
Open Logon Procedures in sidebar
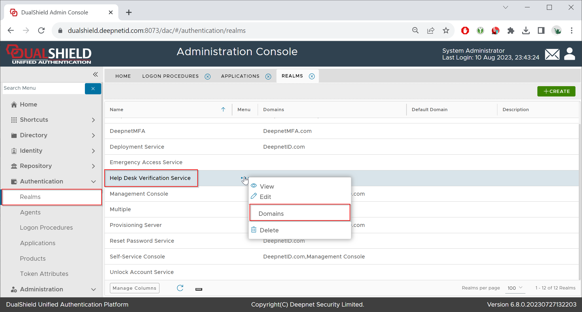(x=46, y=227)
